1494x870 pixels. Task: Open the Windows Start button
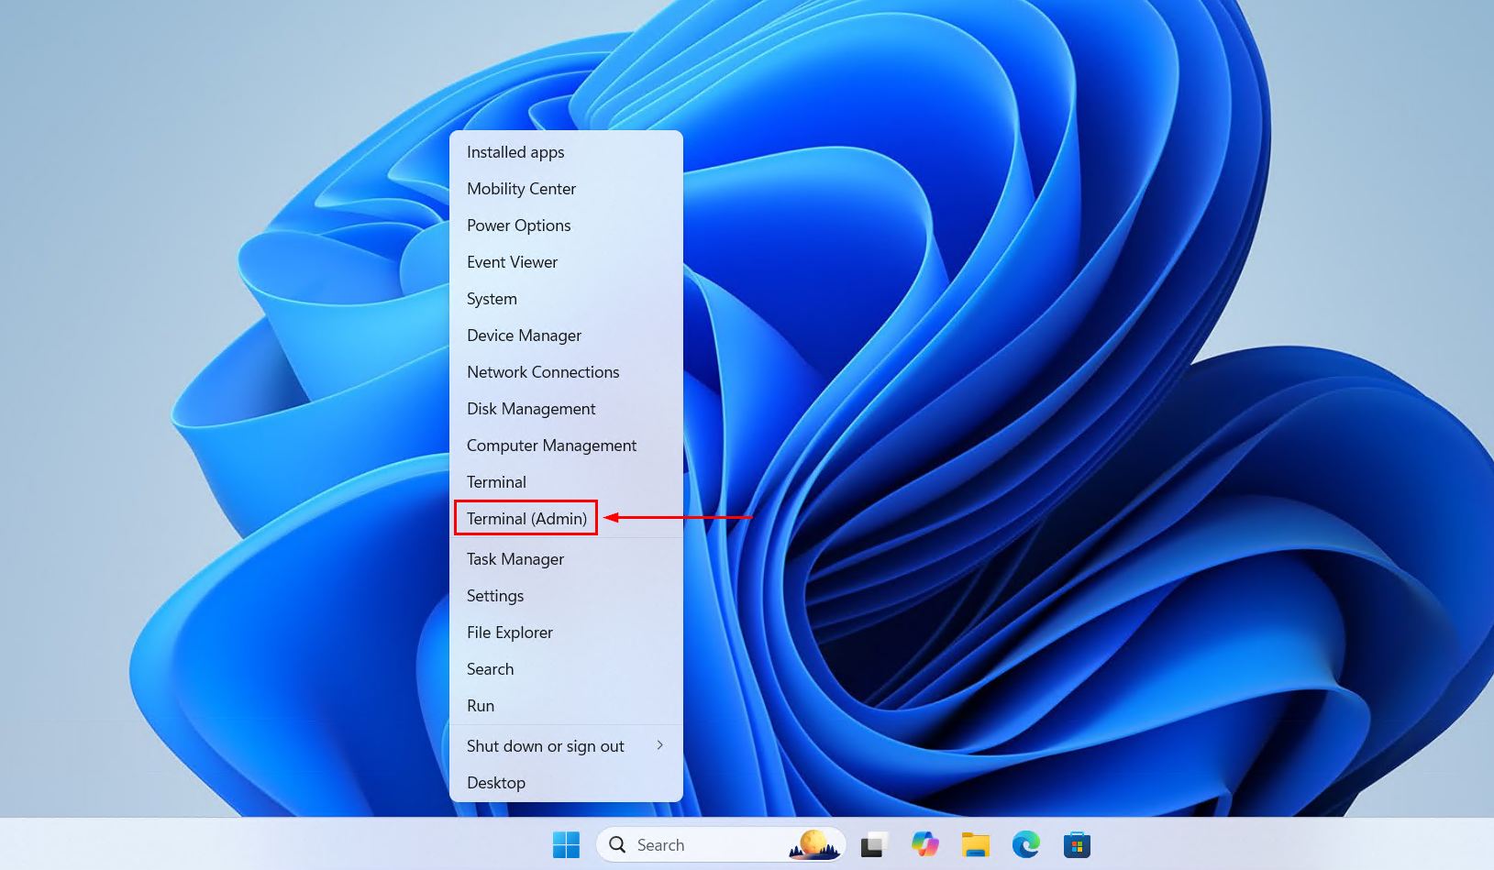pyautogui.click(x=566, y=844)
